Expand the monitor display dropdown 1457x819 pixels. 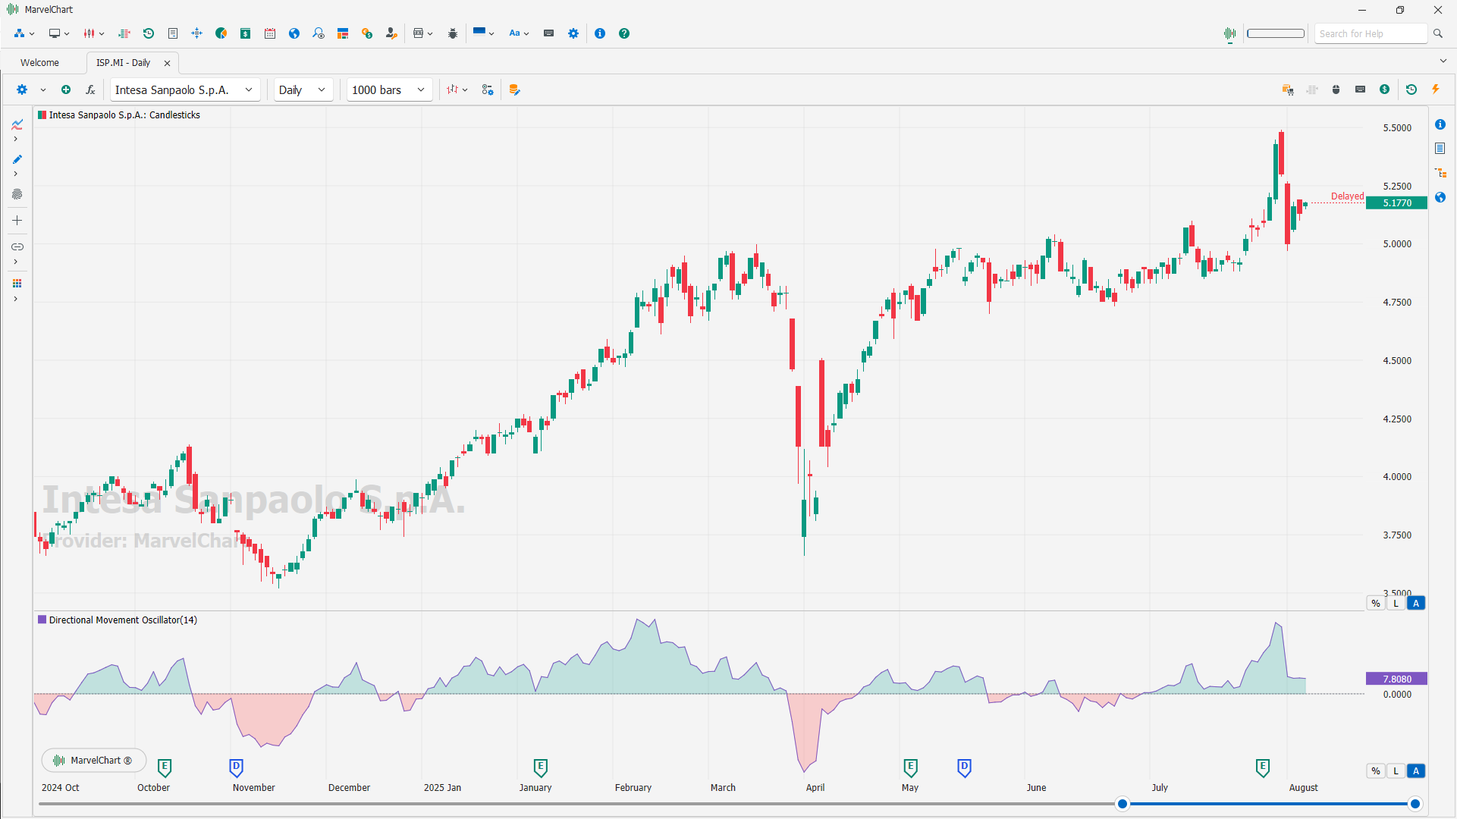(x=67, y=34)
